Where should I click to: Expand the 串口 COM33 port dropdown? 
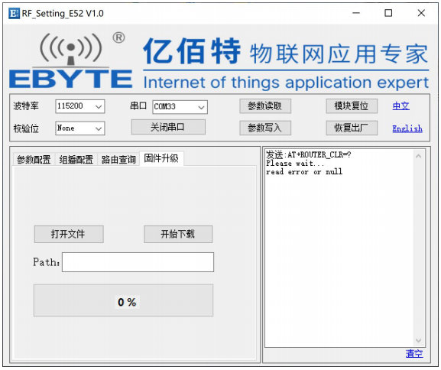coord(180,107)
